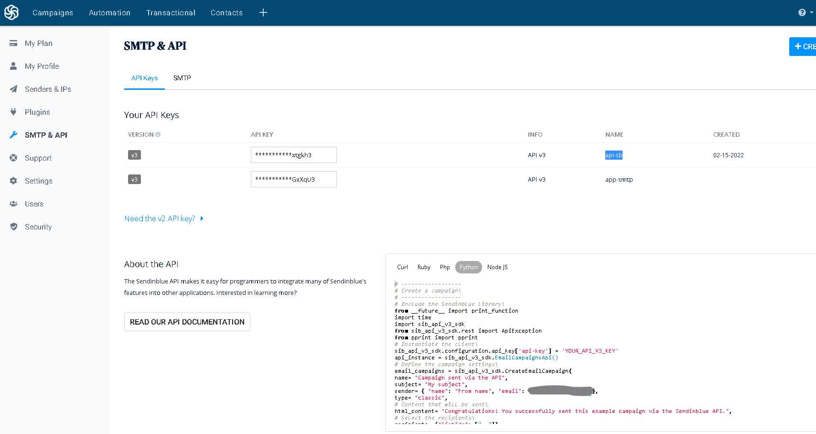
Task: Click the app-smtp key name
Action: point(619,180)
